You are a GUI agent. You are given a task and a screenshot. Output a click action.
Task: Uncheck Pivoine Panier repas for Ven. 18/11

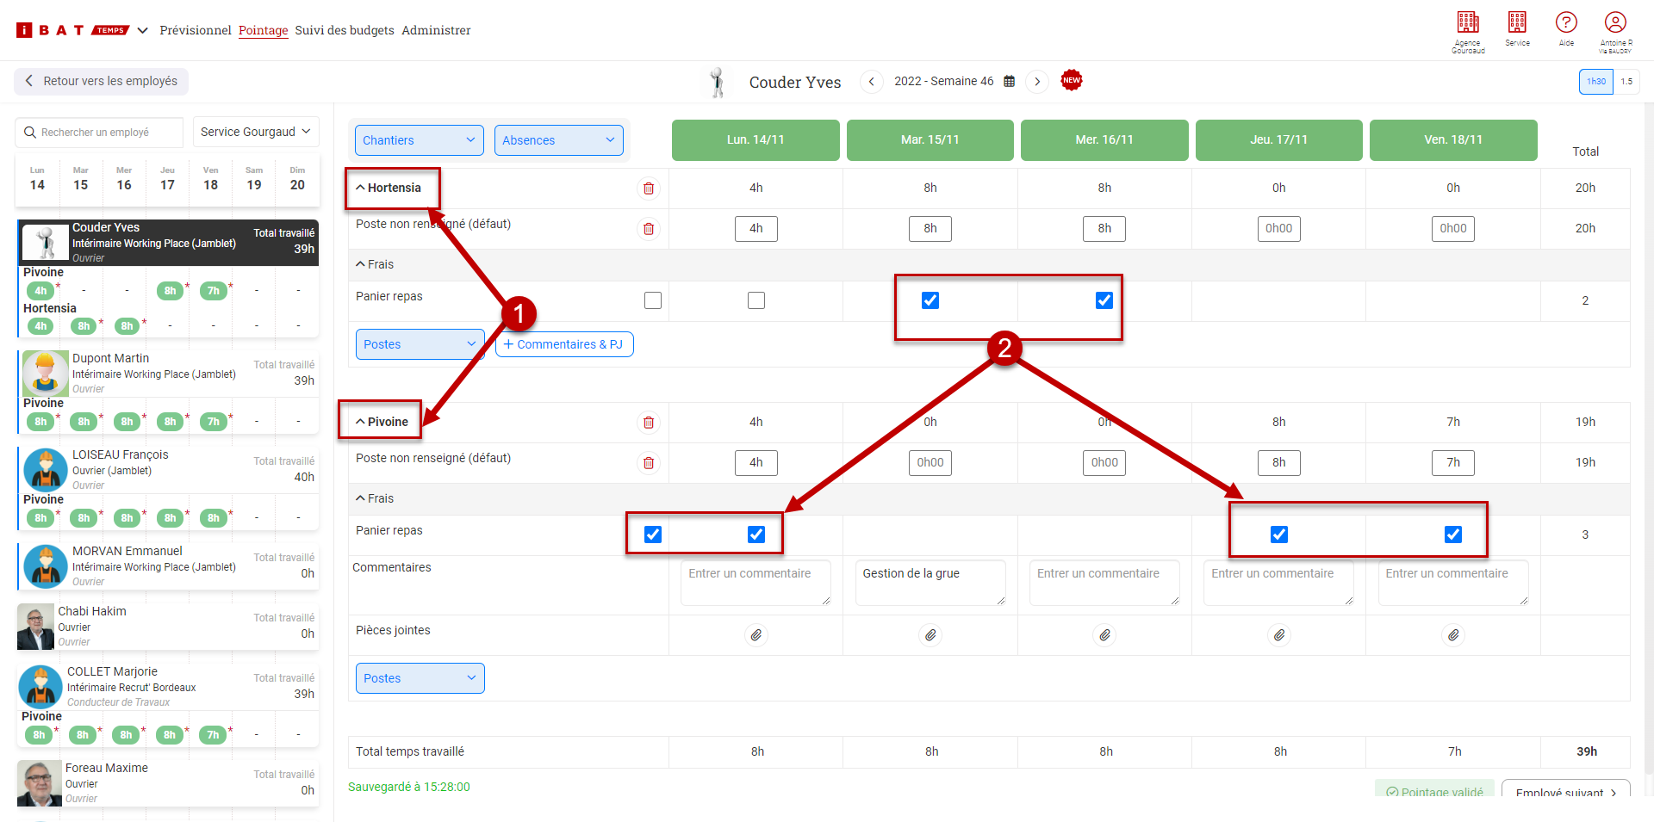(1452, 535)
